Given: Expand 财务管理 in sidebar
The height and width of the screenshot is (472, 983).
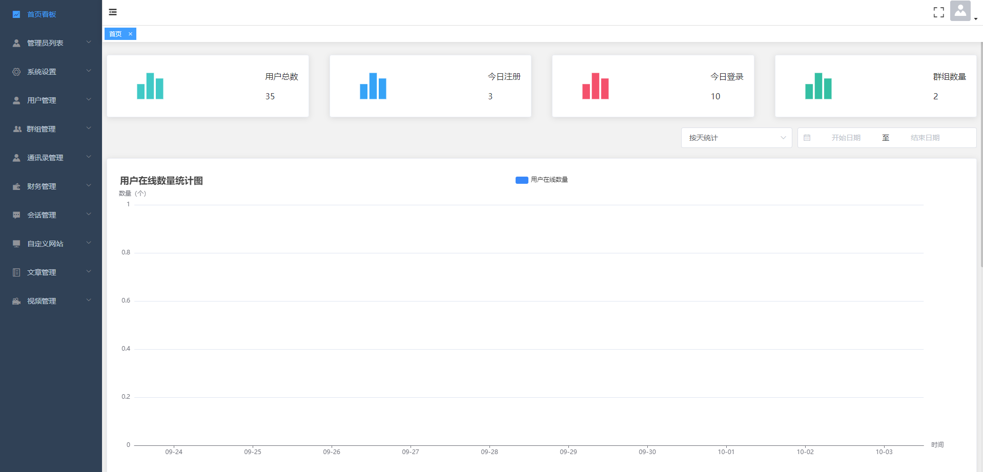Looking at the screenshot, I should (51, 186).
